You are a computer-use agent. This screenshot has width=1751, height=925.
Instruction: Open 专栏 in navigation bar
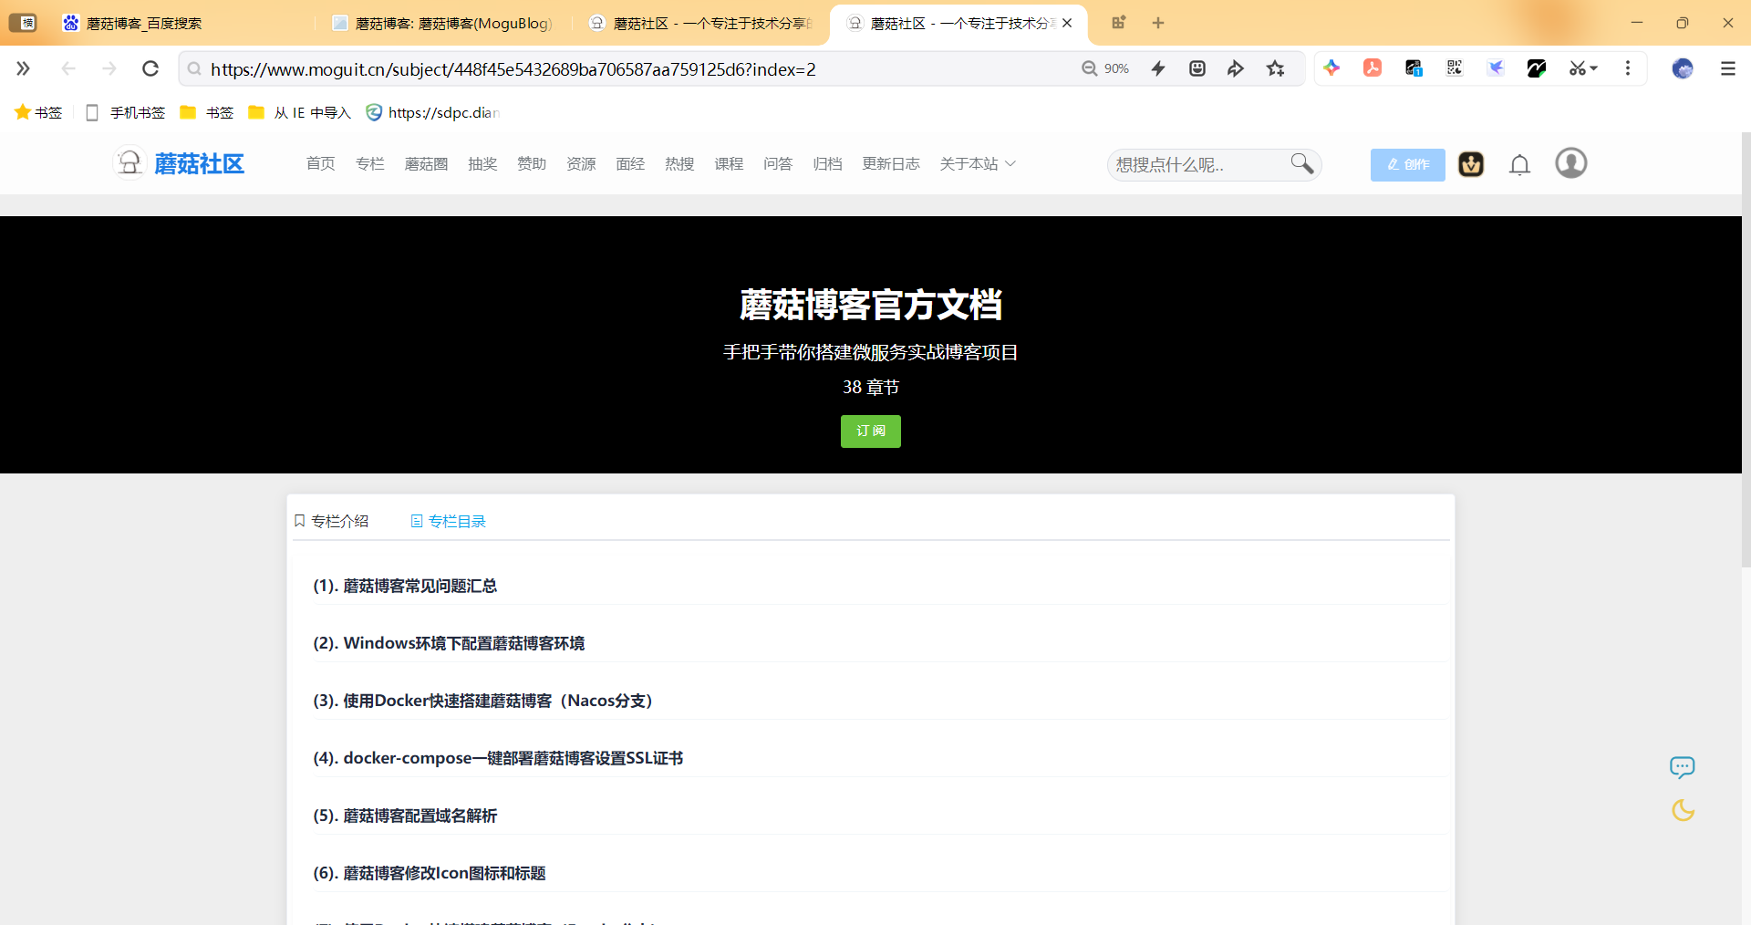(x=370, y=163)
